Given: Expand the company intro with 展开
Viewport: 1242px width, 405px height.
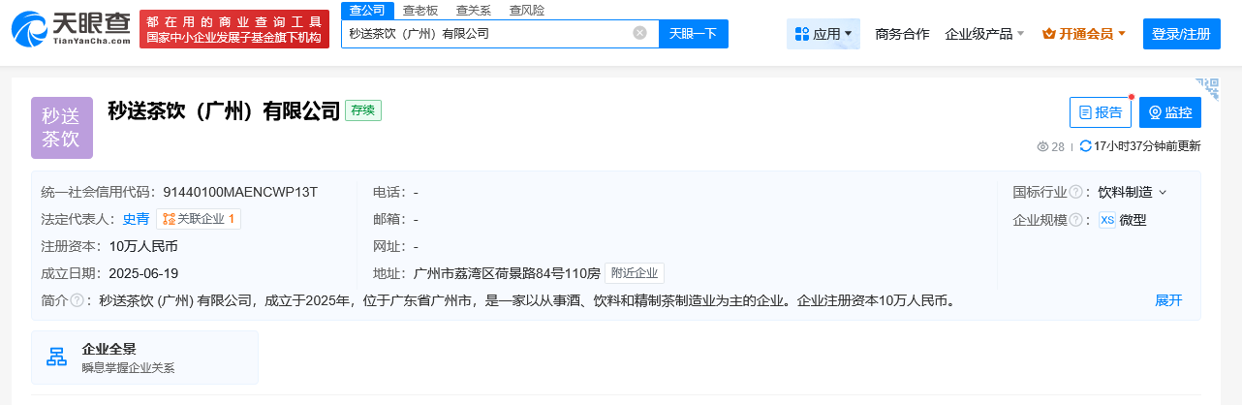Looking at the screenshot, I should [x=1168, y=300].
